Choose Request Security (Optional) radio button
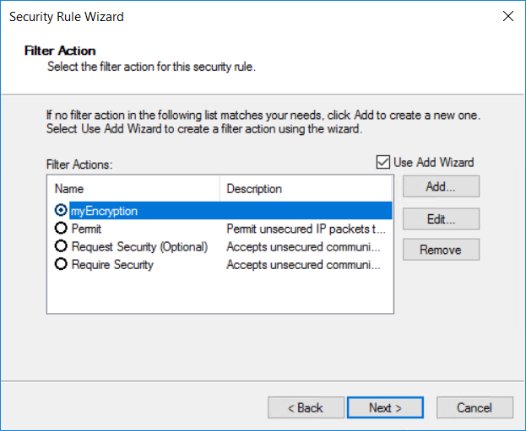The width and height of the screenshot is (526, 431). tap(61, 246)
